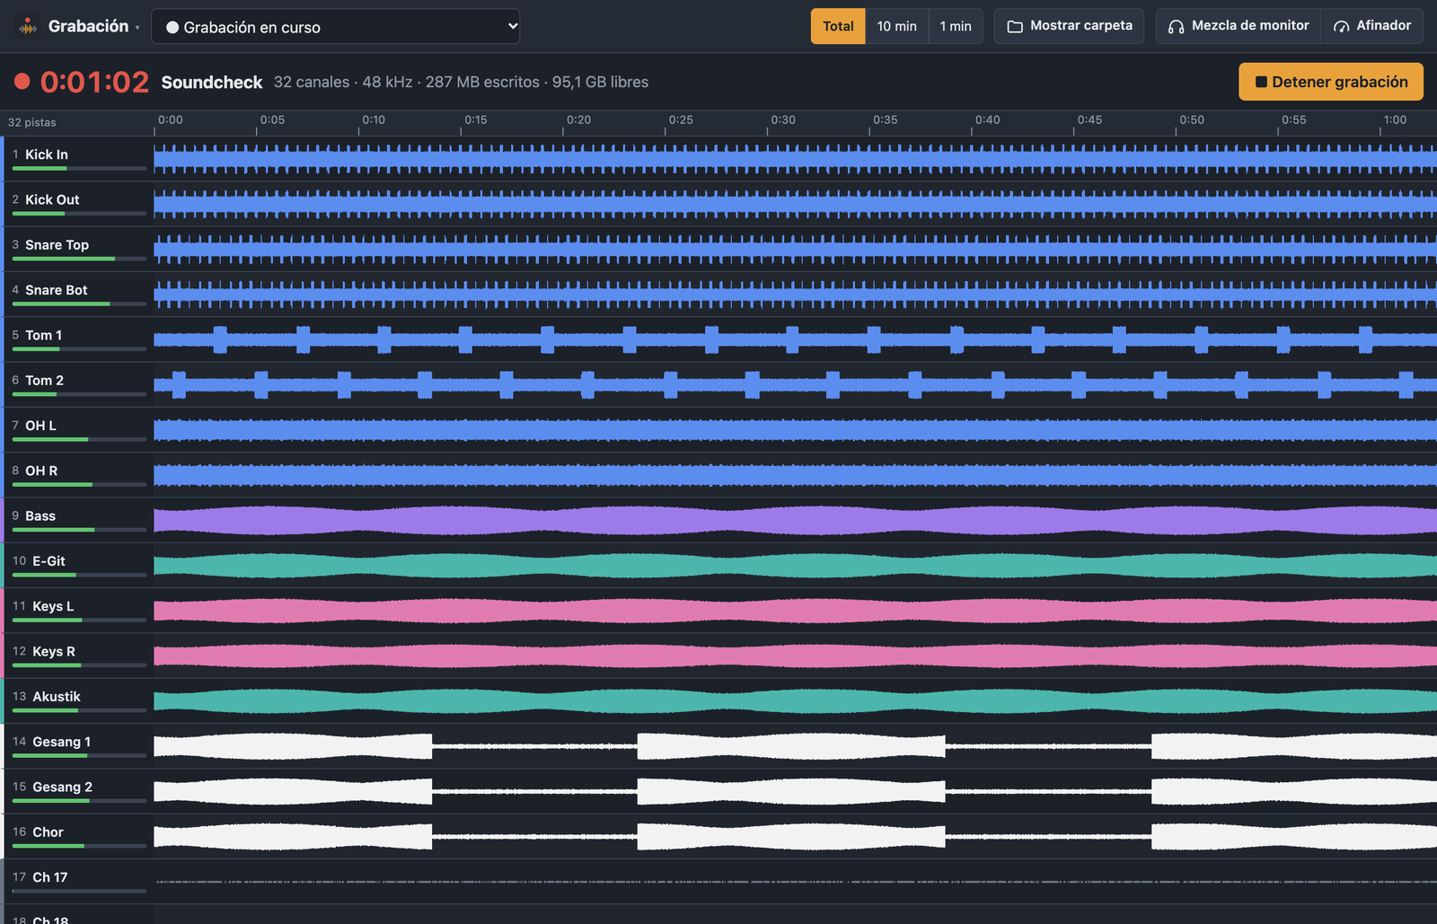Click the Bass track level meter

click(x=79, y=530)
